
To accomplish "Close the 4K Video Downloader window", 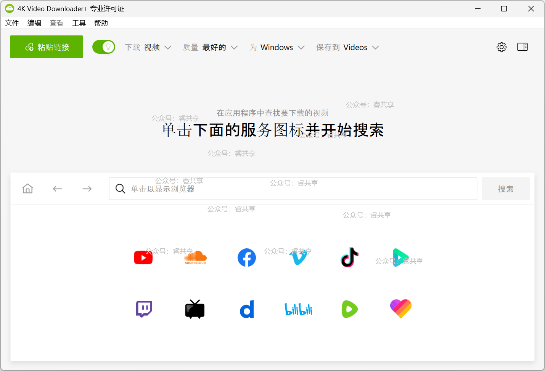I will tap(531, 8).
